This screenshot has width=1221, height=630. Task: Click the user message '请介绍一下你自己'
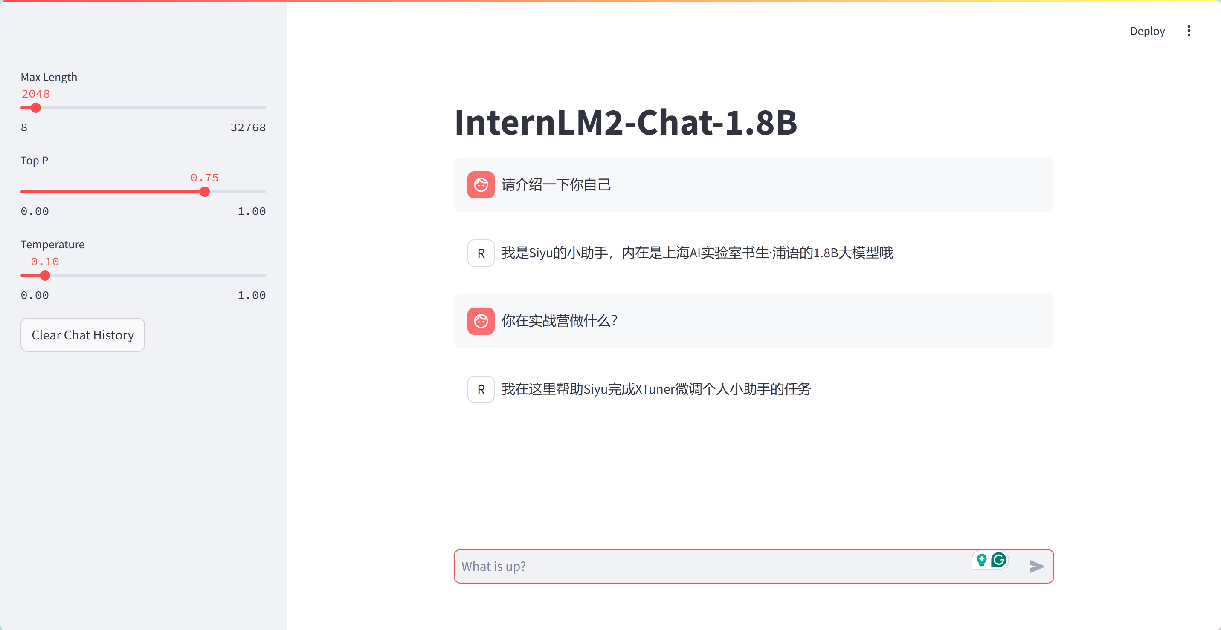[x=556, y=184]
